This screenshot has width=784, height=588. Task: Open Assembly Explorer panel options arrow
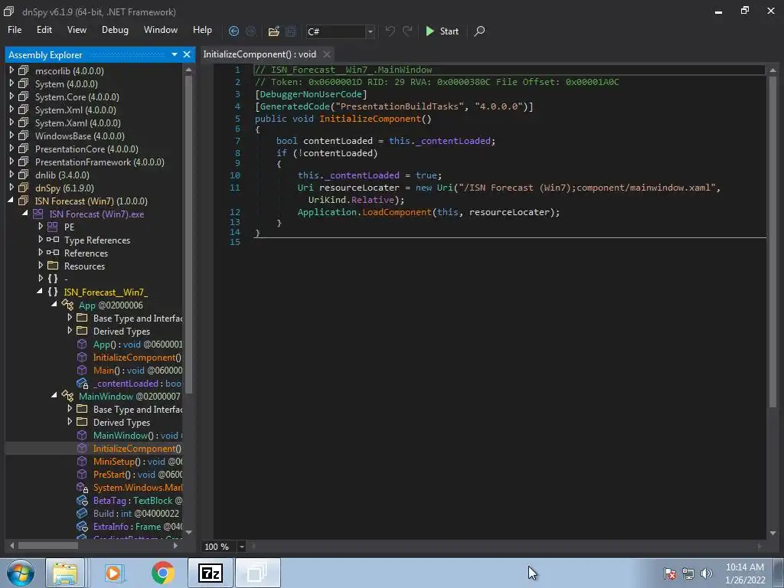[174, 54]
